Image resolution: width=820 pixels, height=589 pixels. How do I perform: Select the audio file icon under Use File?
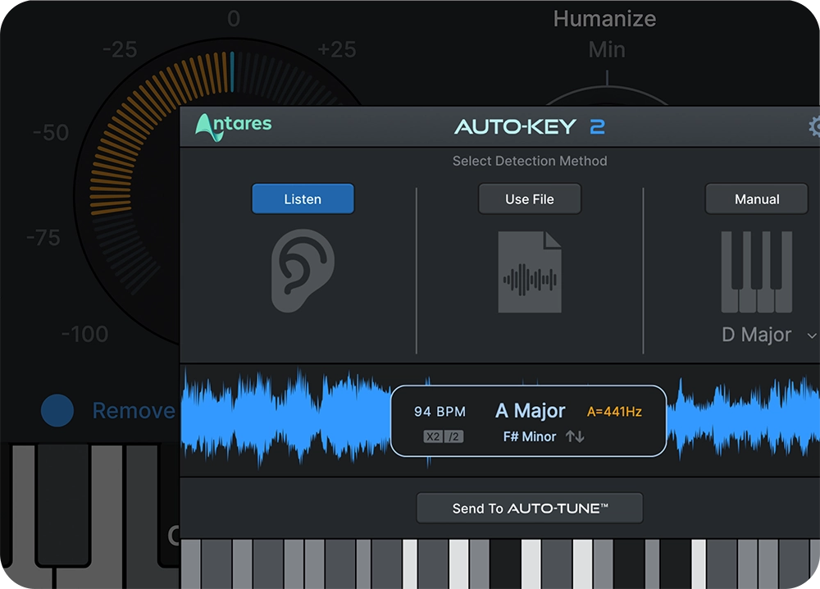tap(530, 273)
